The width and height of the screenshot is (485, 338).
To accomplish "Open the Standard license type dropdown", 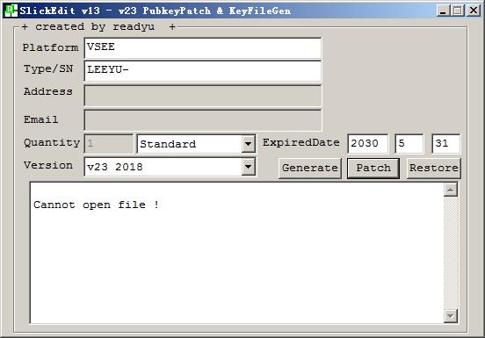I will 249,144.
